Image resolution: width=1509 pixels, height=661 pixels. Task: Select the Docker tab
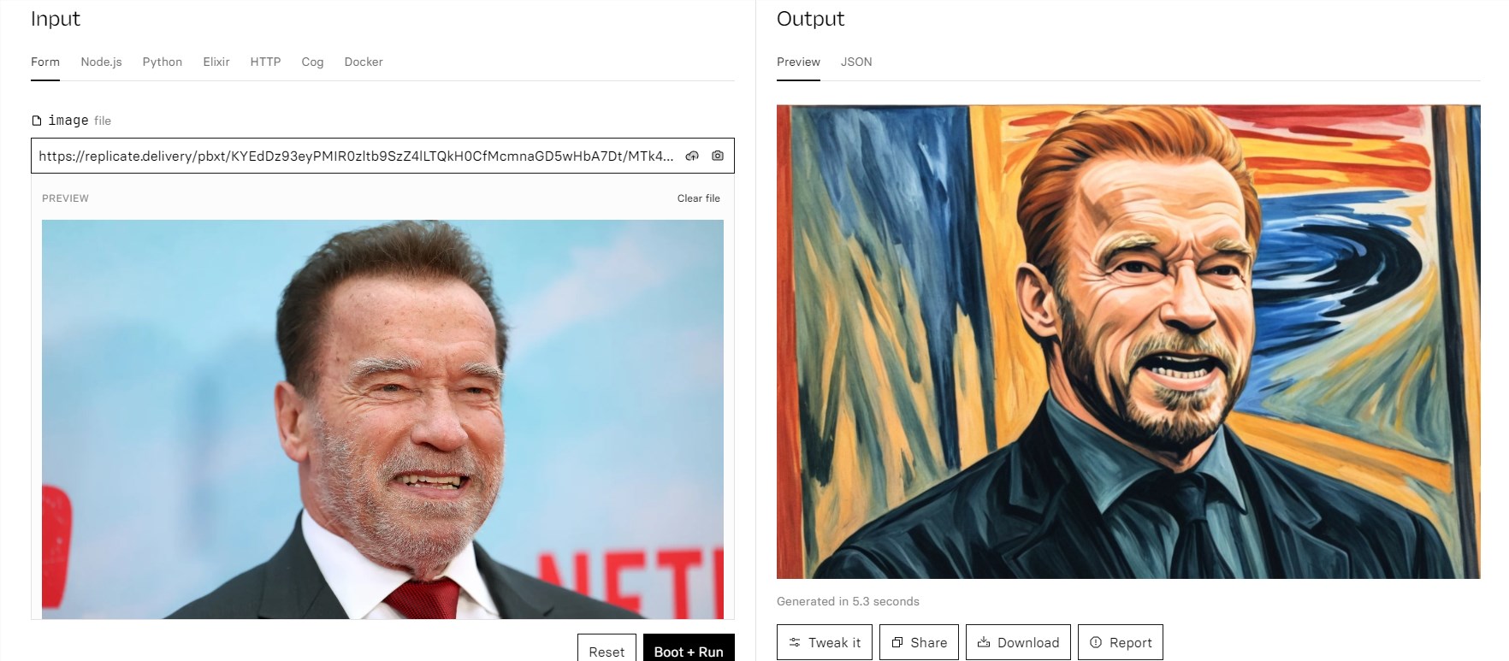point(363,62)
